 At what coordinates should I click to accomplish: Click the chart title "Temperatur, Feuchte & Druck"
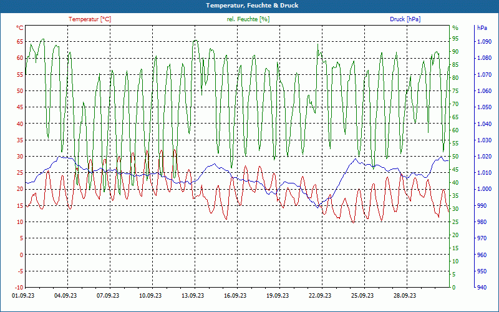[x=252, y=6]
